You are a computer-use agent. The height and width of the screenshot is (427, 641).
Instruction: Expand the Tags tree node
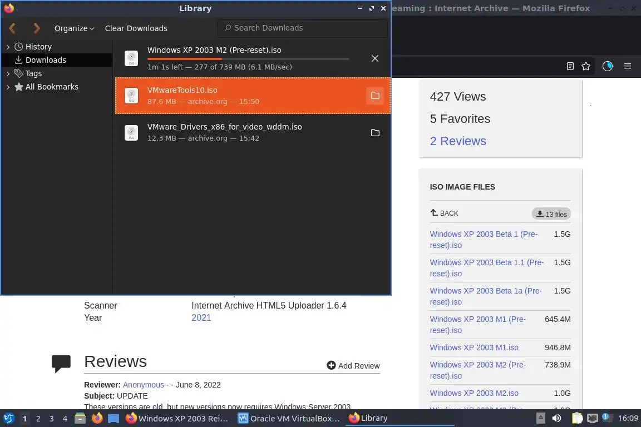(x=8, y=73)
